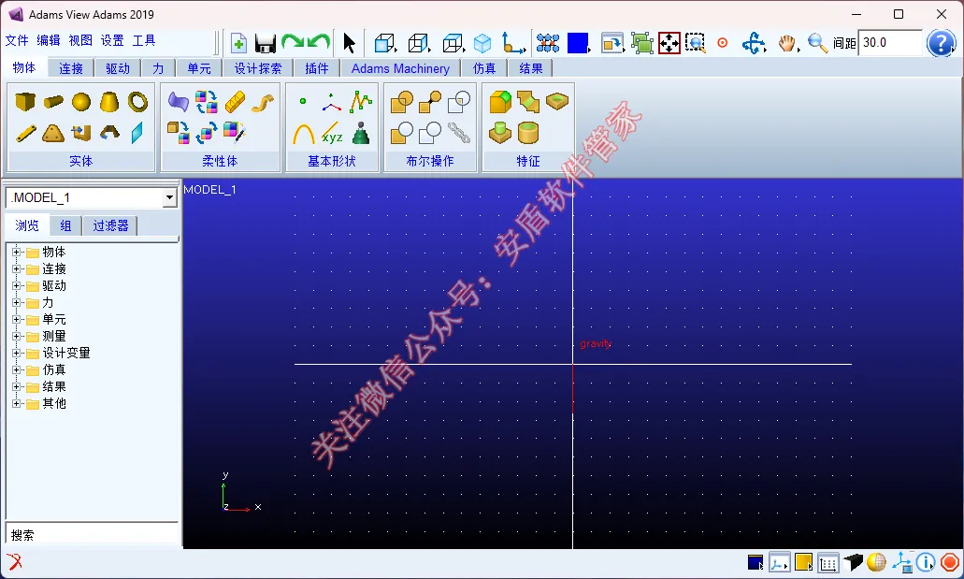Select the arc curve tool
964x579 pixels.
click(x=304, y=134)
